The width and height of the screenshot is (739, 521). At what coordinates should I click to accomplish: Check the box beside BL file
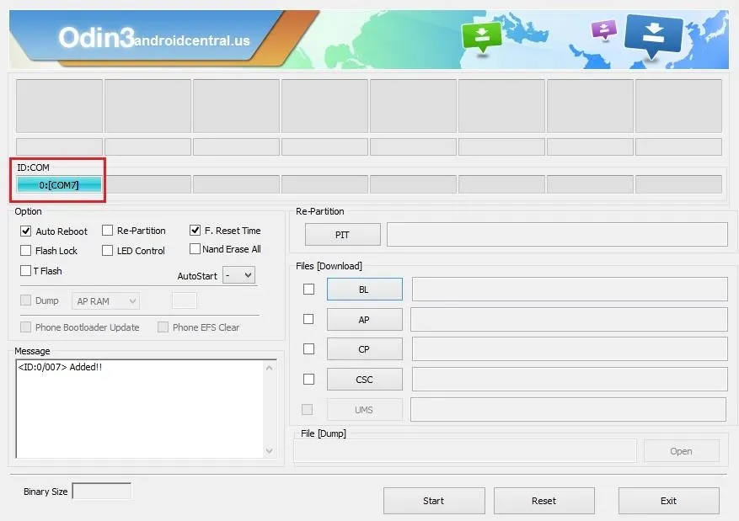[x=308, y=289]
